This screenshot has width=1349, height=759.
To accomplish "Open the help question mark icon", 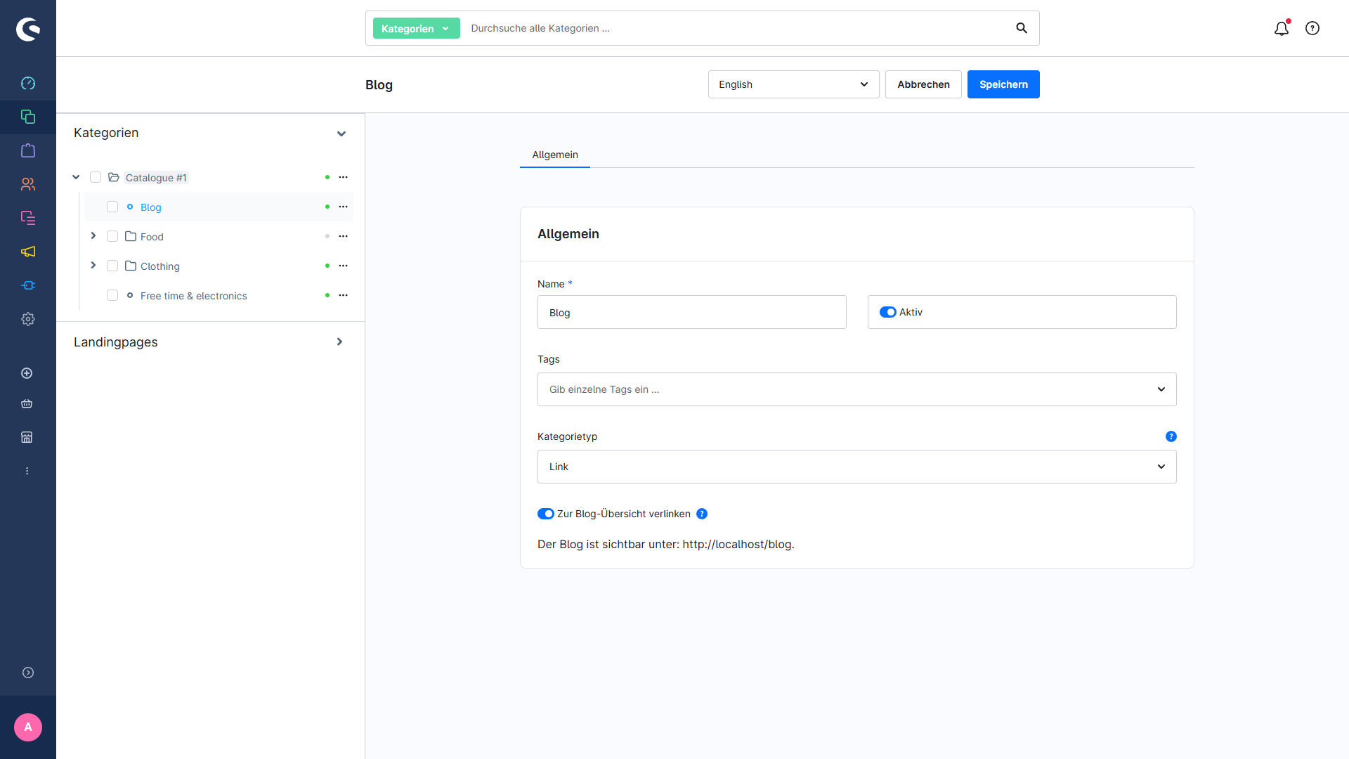I will 1312,28.
